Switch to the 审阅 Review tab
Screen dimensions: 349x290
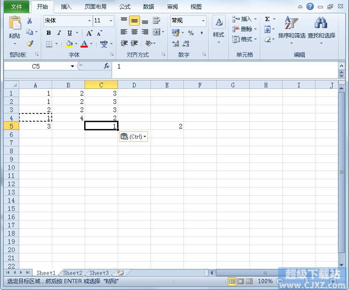click(x=172, y=7)
